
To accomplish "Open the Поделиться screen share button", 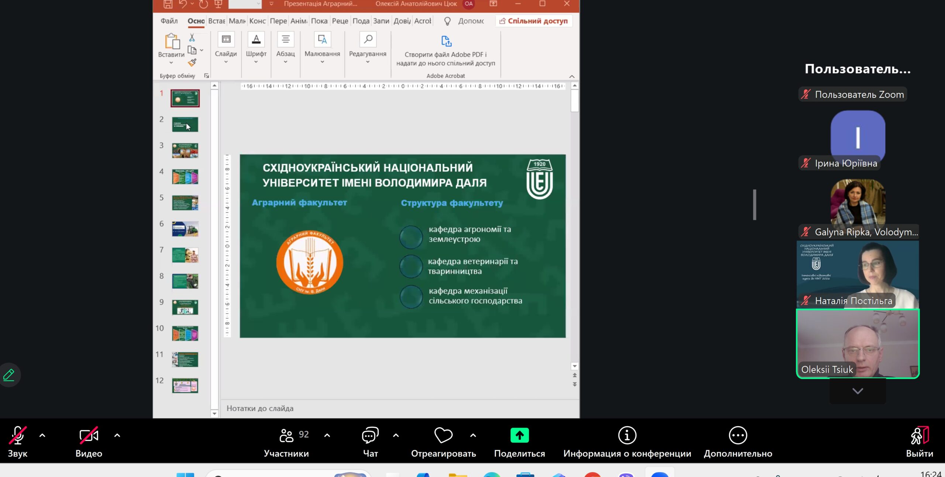I will click(519, 436).
